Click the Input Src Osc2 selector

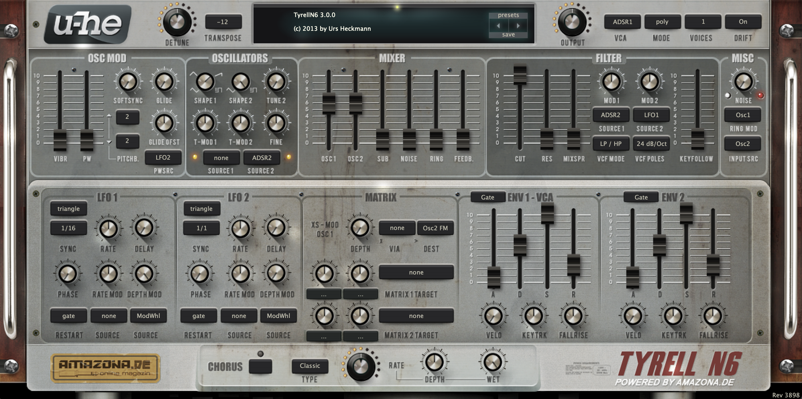743,144
